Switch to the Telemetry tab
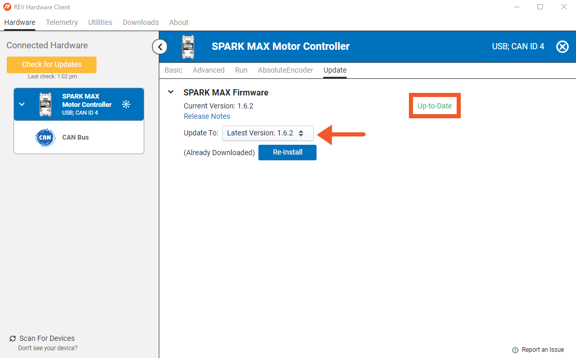Viewport: 576px width, 358px height. [62, 22]
